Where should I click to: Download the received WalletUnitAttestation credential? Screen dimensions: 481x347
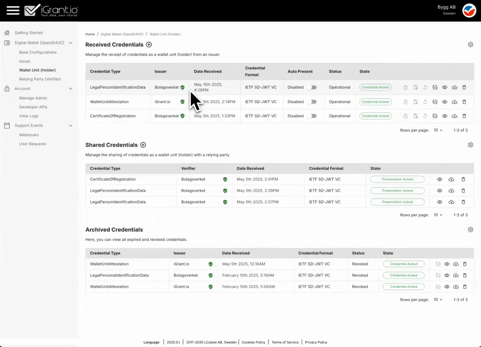(x=454, y=102)
